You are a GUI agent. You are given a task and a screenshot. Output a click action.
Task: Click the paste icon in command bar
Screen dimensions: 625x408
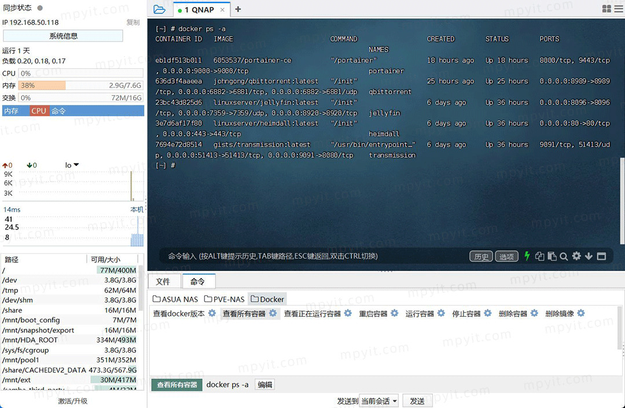tap(552, 257)
